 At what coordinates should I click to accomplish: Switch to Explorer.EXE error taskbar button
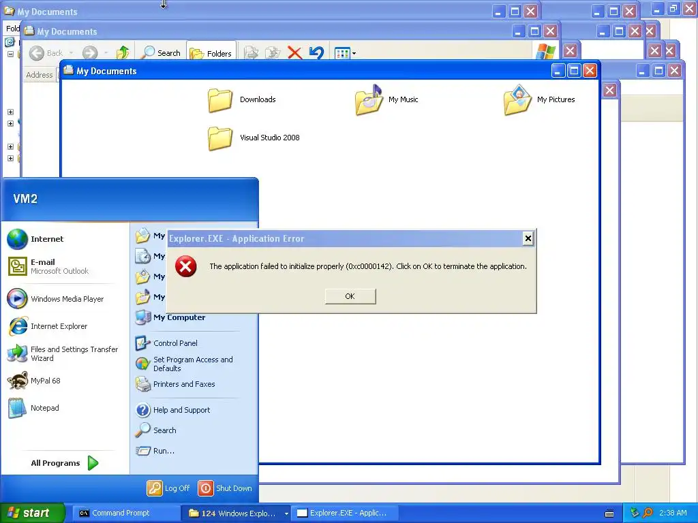(343, 513)
